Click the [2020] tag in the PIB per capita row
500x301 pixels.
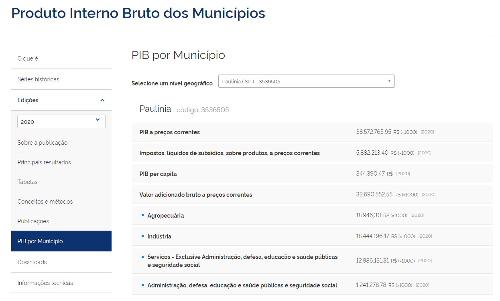point(403,174)
